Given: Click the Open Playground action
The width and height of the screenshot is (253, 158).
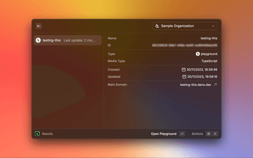Looking at the screenshot, I should click(x=164, y=134).
